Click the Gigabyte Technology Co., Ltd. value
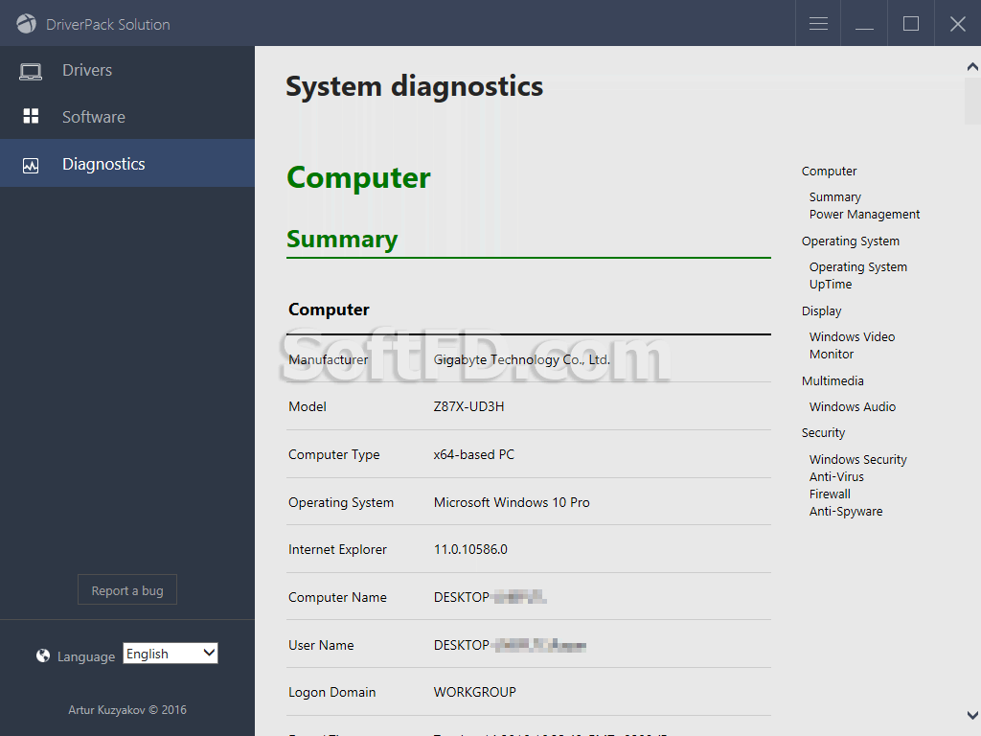 [x=522, y=360]
